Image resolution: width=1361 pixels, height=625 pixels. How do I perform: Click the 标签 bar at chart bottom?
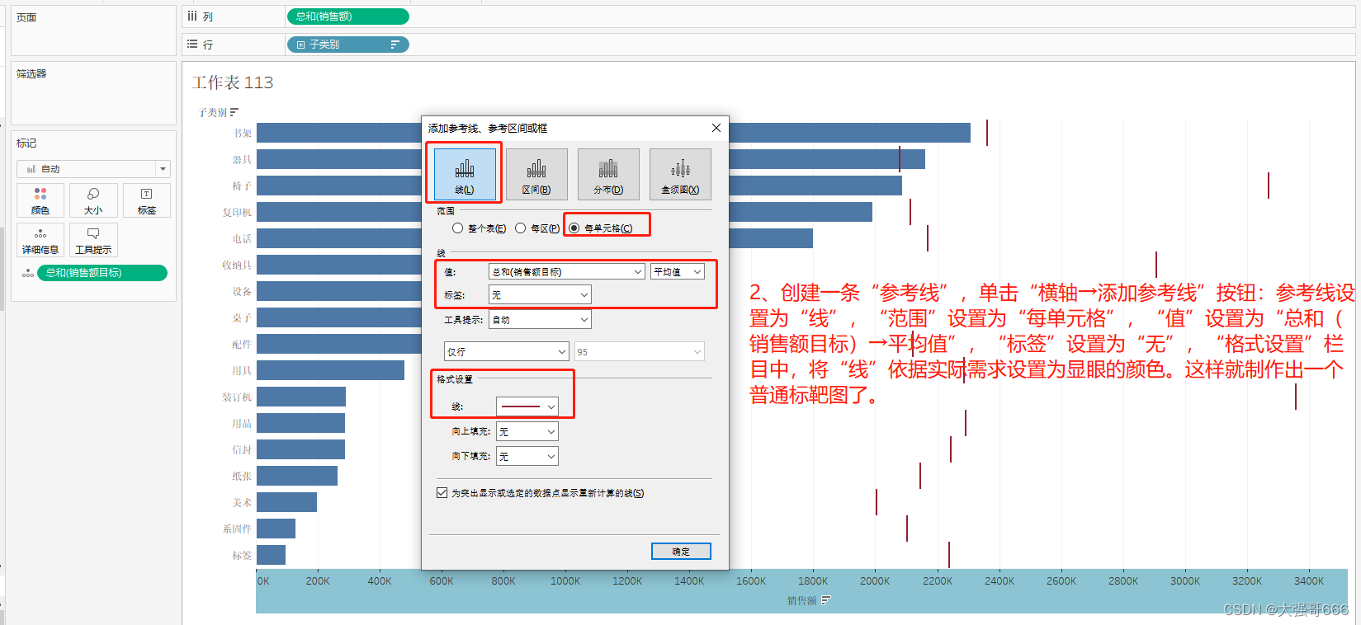tap(271, 555)
